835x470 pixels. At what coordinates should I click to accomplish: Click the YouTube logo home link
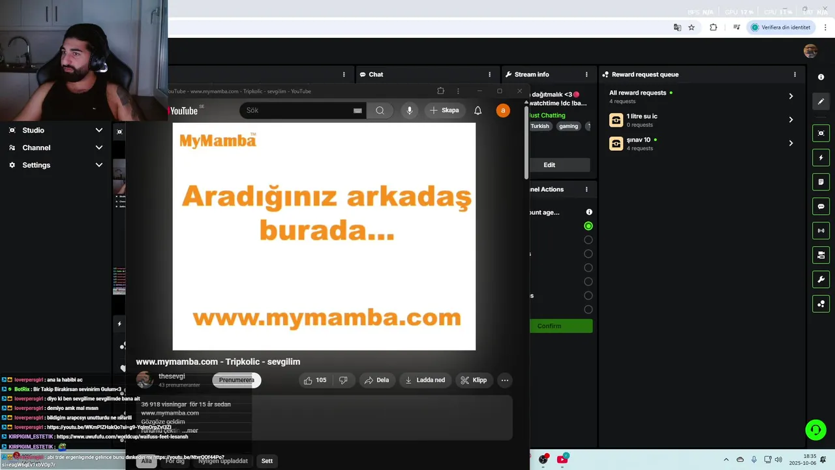[183, 111]
